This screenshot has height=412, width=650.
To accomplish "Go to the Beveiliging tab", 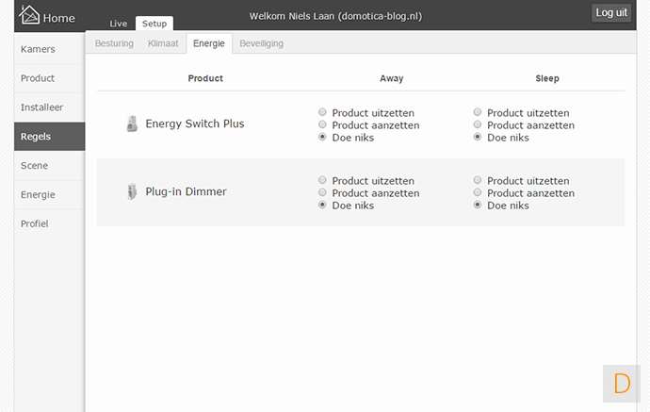I will [x=261, y=43].
